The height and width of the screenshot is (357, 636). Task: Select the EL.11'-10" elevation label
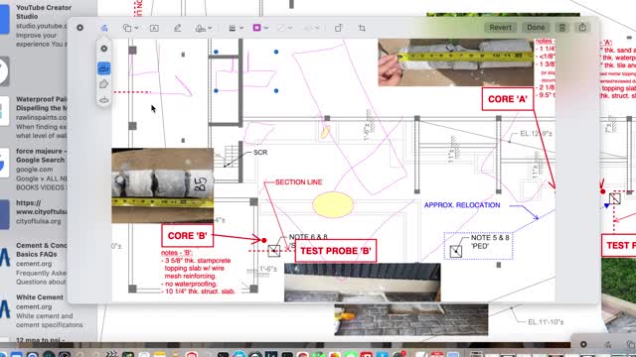[x=546, y=322]
